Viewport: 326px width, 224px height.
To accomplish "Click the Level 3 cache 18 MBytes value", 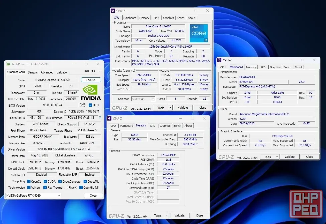I will (184, 89).
